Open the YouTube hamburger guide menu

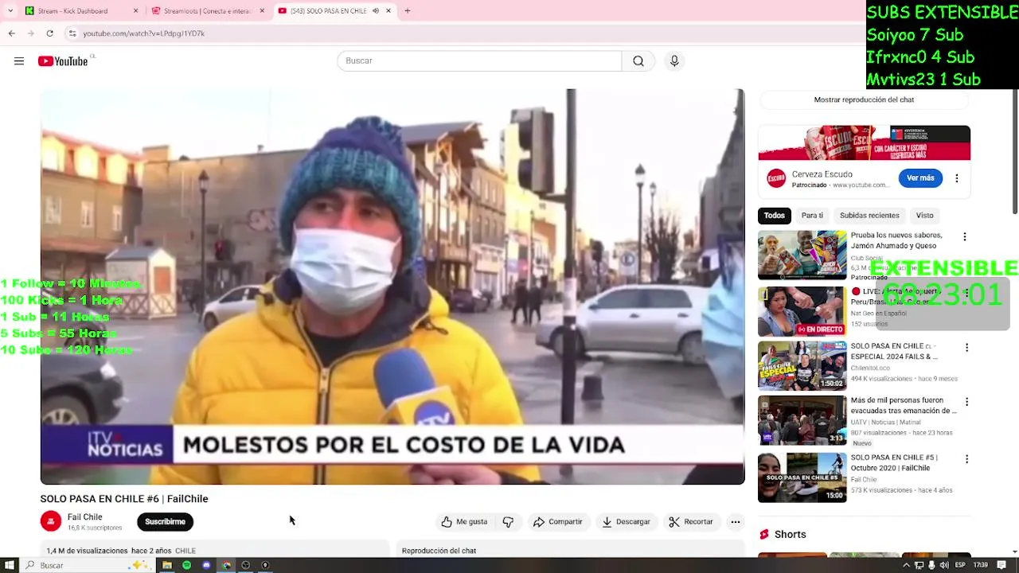[19, 61]
